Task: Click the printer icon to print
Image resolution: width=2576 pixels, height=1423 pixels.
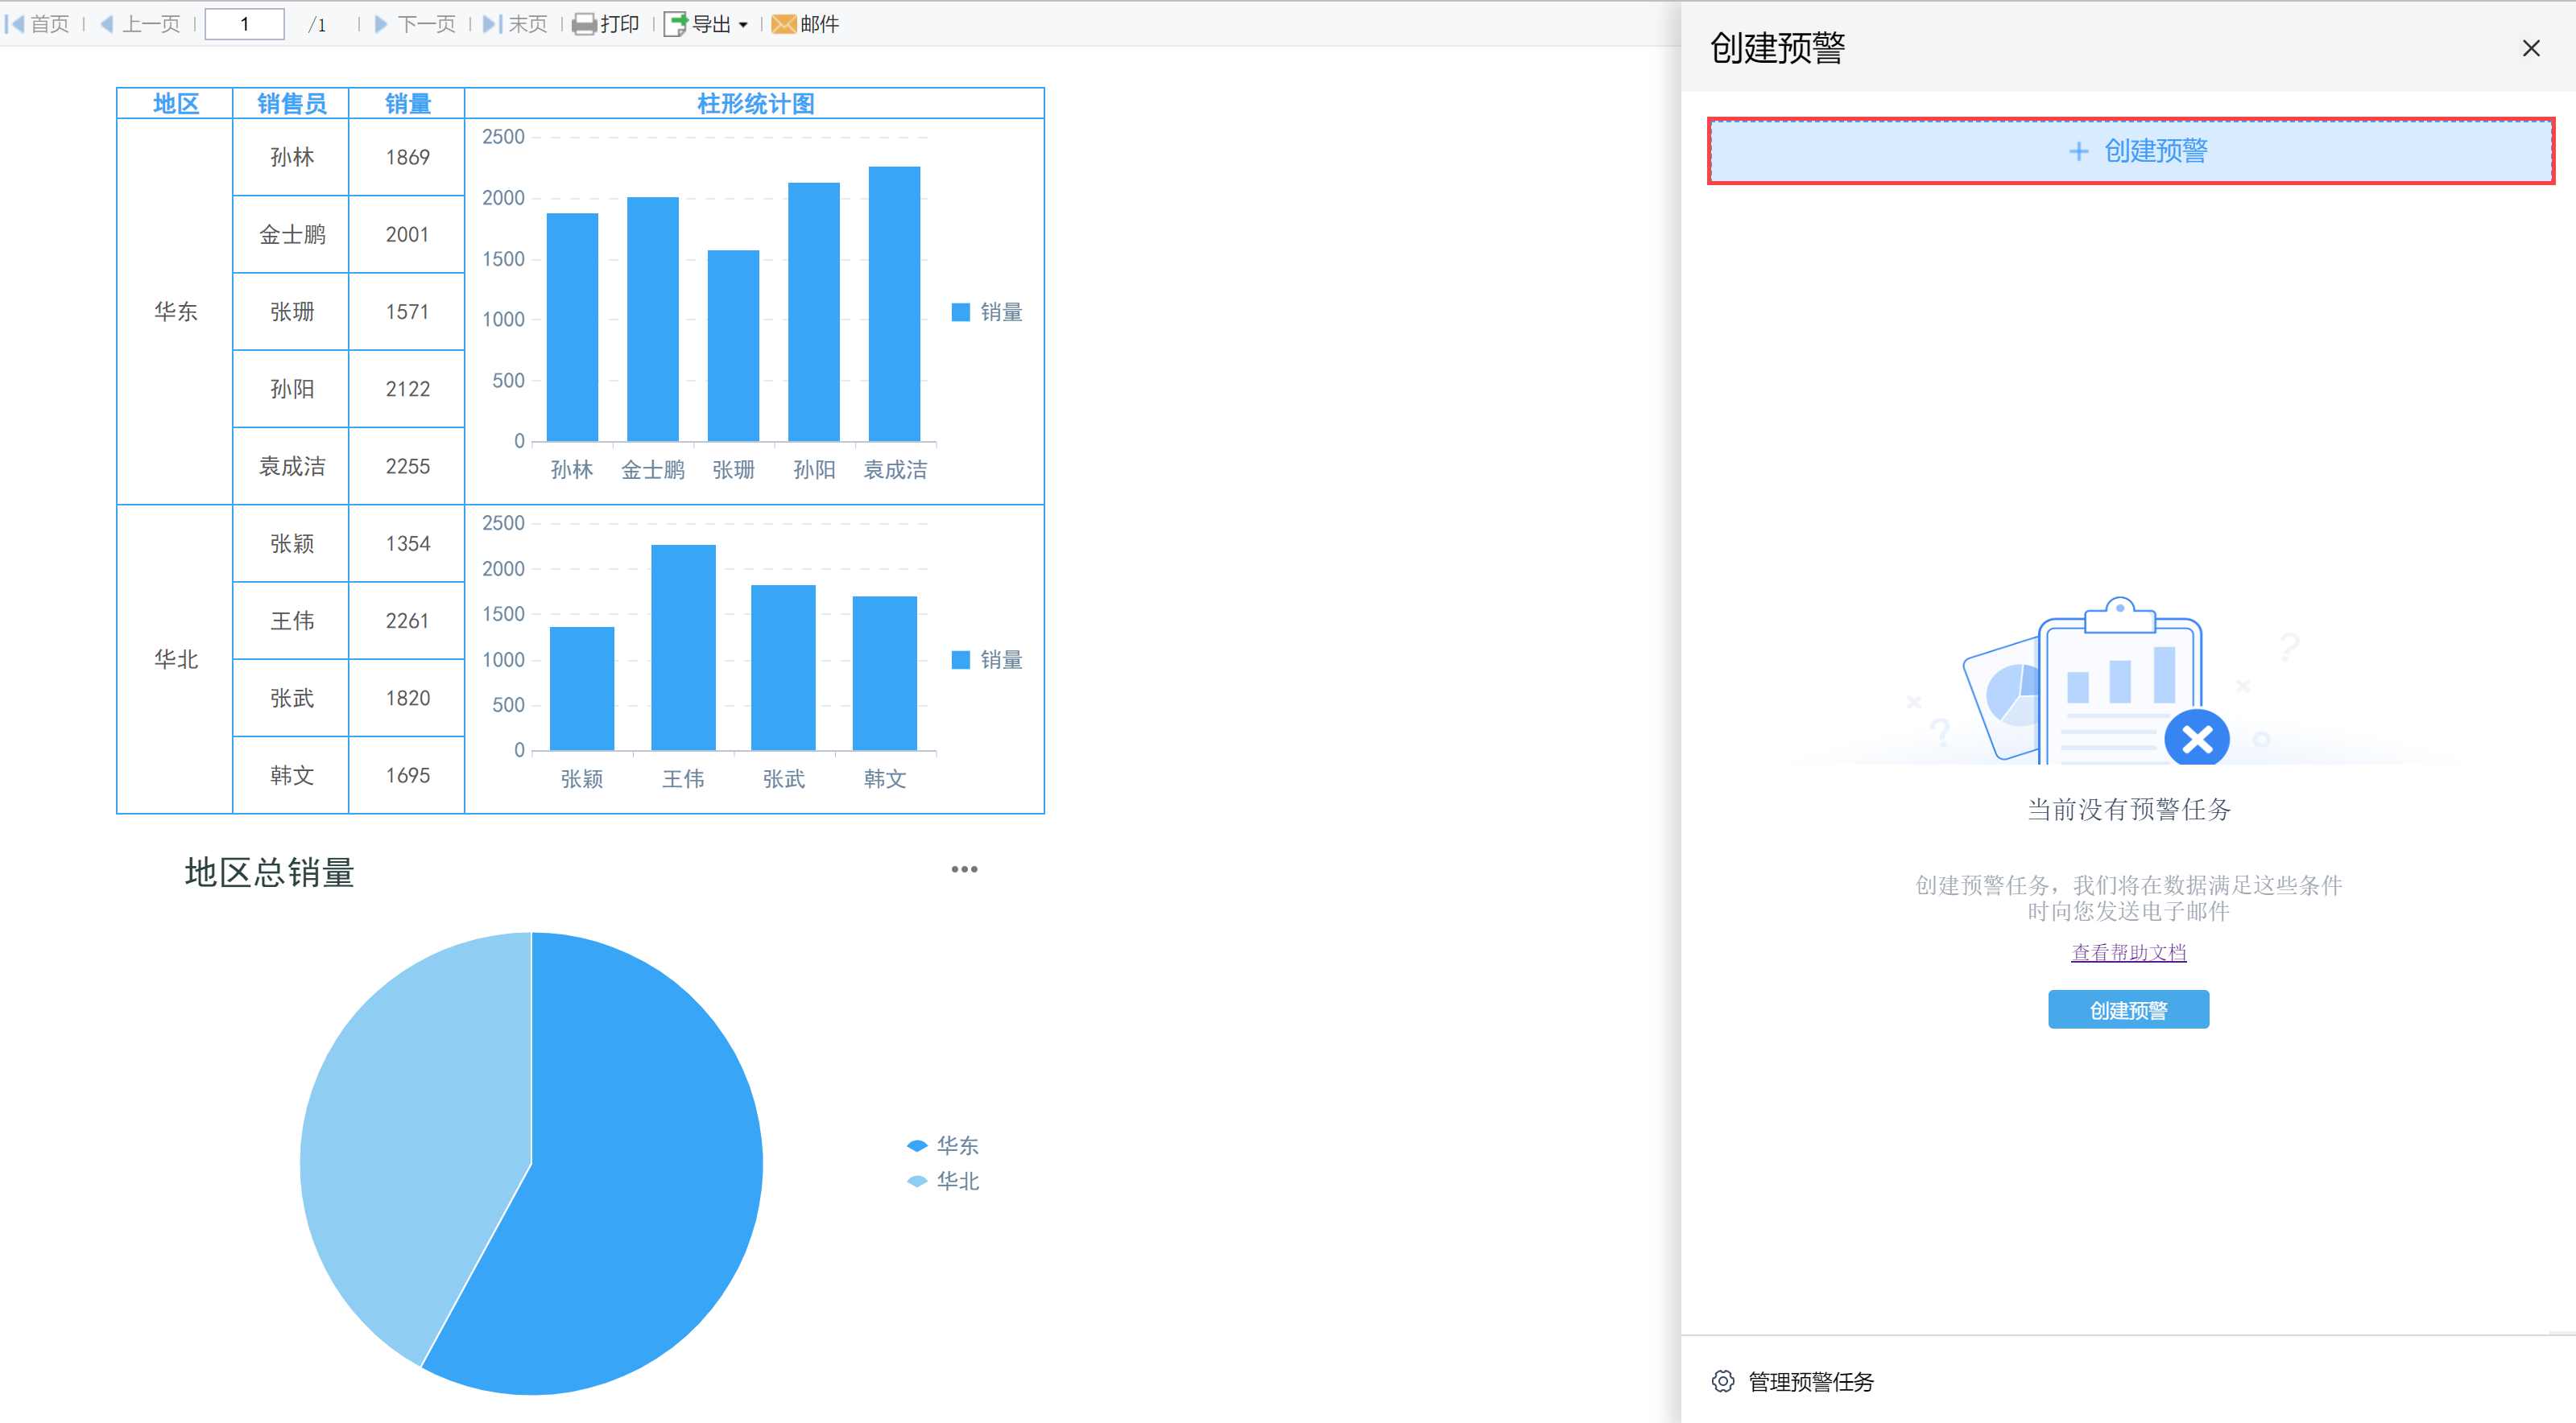Action: pyautogui.click(x=584, y=24)
